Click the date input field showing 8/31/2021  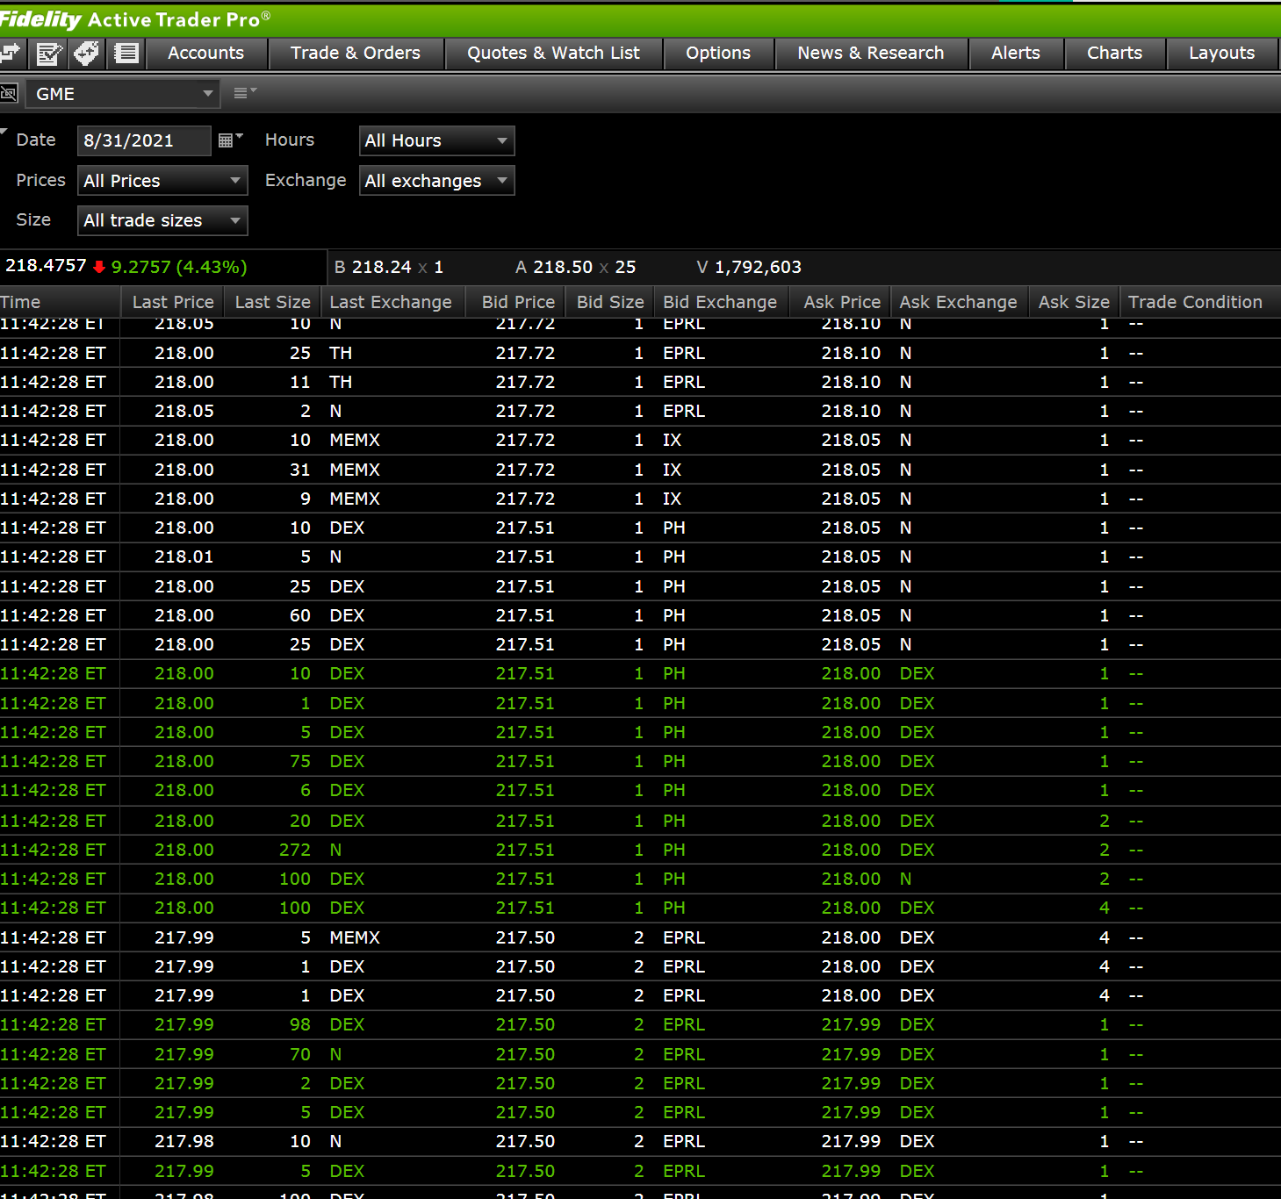144,140
